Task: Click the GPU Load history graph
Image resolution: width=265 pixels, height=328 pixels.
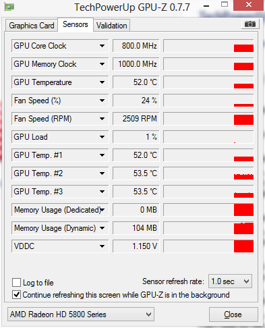Action: pyautogui.click(x=208, y=137)
